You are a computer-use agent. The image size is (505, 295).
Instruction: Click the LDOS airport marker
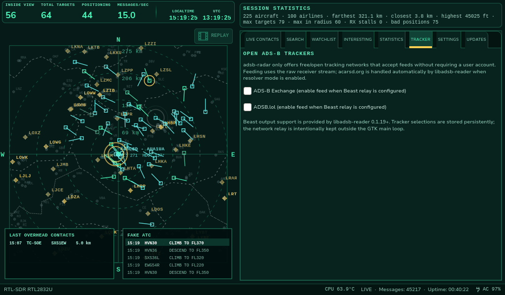[148, 214]
